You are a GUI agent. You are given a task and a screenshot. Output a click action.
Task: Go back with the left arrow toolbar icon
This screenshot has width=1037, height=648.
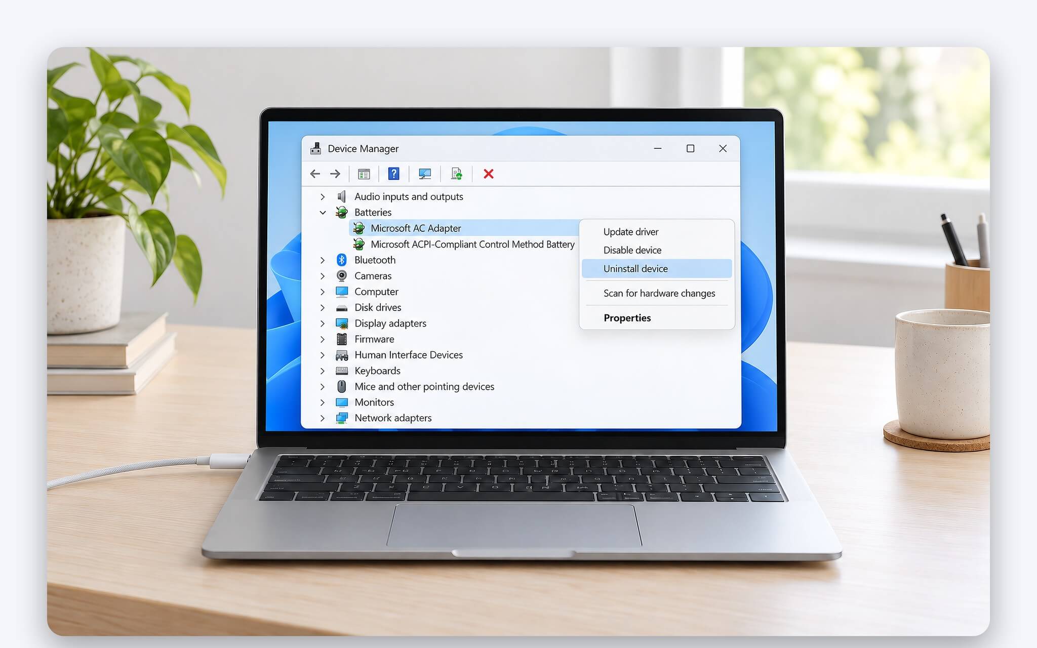[315, 174]
